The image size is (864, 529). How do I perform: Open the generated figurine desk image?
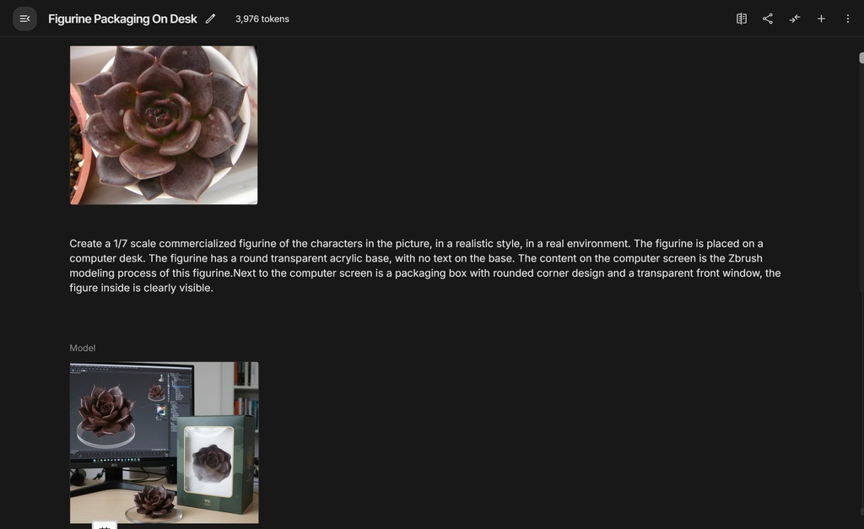[x=165, y=442]
